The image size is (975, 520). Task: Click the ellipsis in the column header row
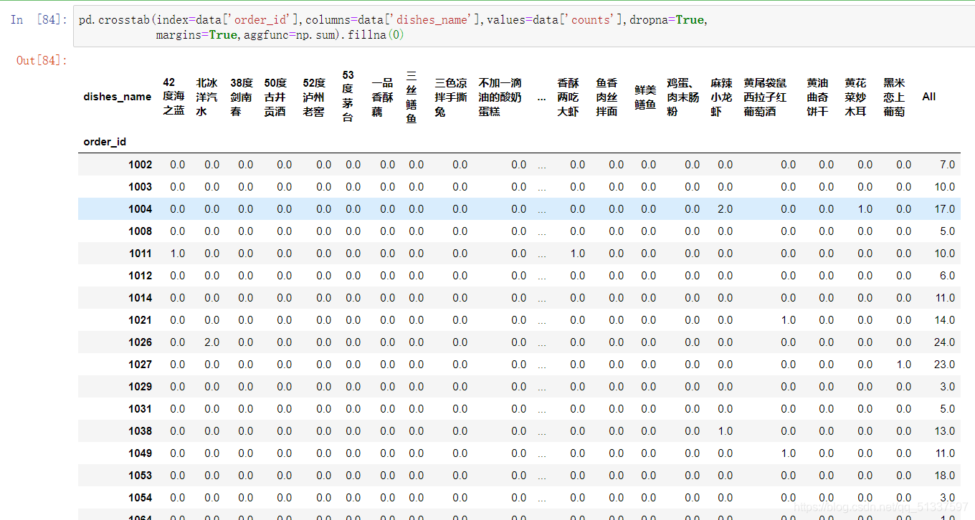(x=541, y=97)
